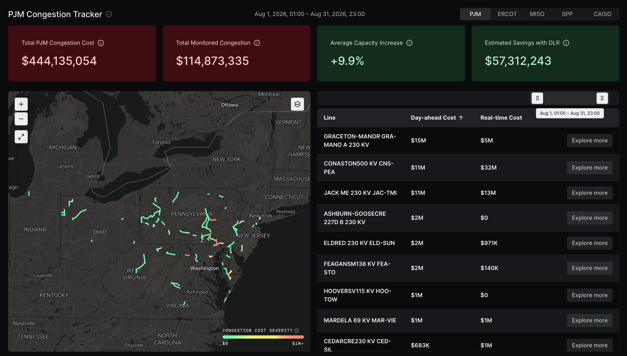This screenshot has height=356, width=627.
Task: Click the info icon beside PJM Congestion Tracker title
Action: (109, 14)
